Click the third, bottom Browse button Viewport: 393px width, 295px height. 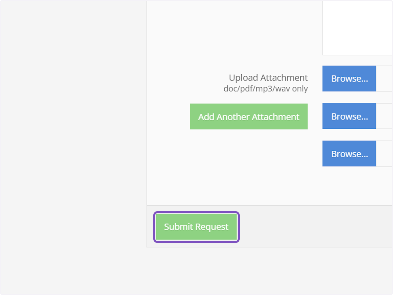click(x=349, y=154)
